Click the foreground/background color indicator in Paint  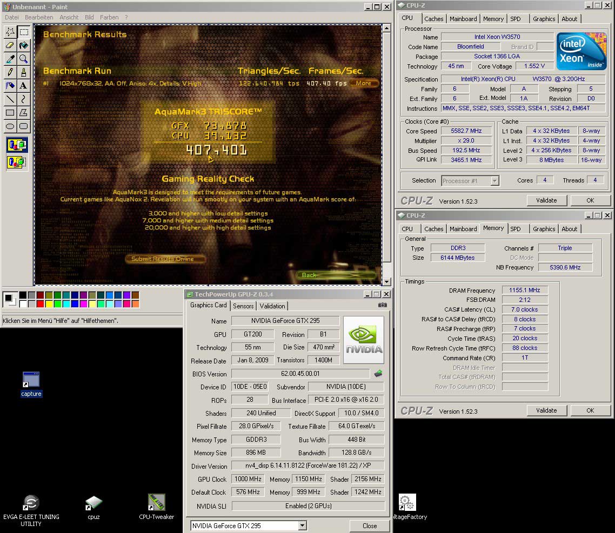tap(10, 299)
